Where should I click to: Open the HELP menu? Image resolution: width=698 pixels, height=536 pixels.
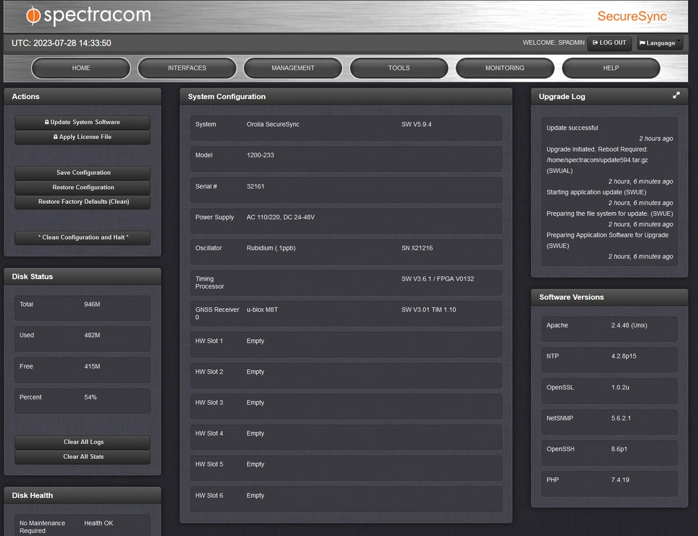point(610,68)
